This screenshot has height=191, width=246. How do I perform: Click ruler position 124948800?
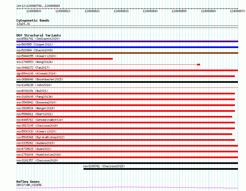pos(34,11)
